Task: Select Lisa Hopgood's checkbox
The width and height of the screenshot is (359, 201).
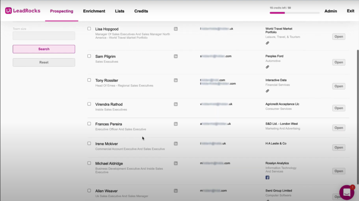Action: point(89,29)
